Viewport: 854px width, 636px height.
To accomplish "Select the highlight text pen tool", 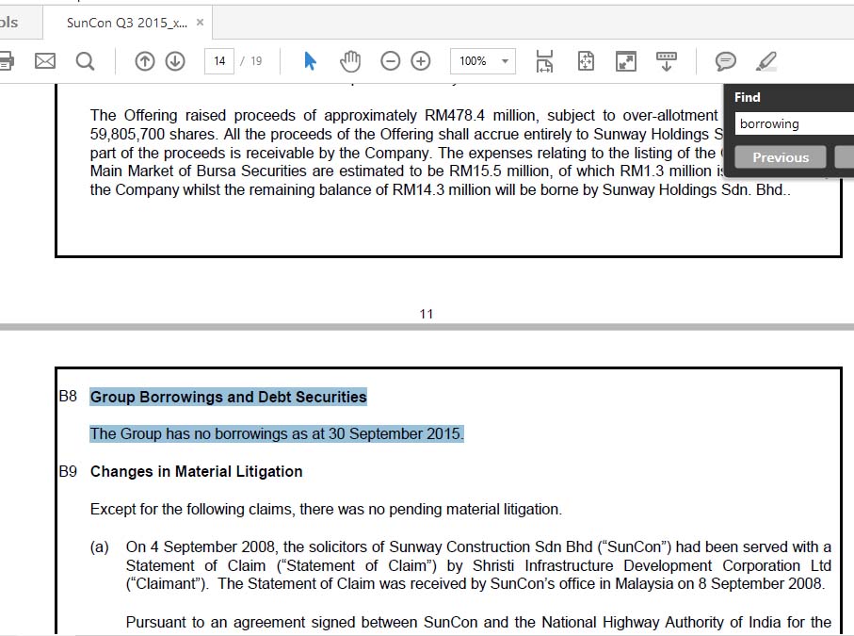I will click(x=765, y=61).
